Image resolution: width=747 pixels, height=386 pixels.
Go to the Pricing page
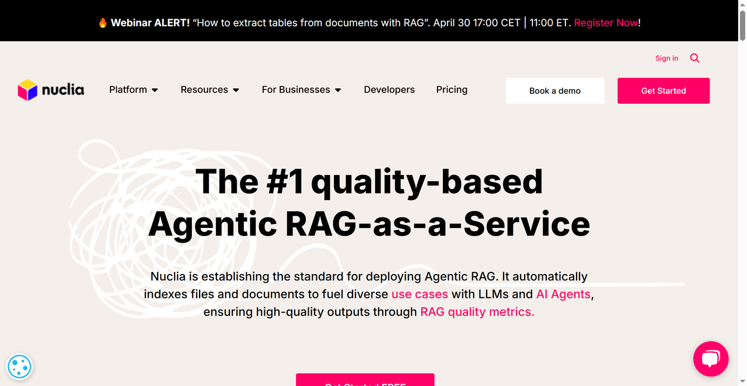[x=452, y=90]
